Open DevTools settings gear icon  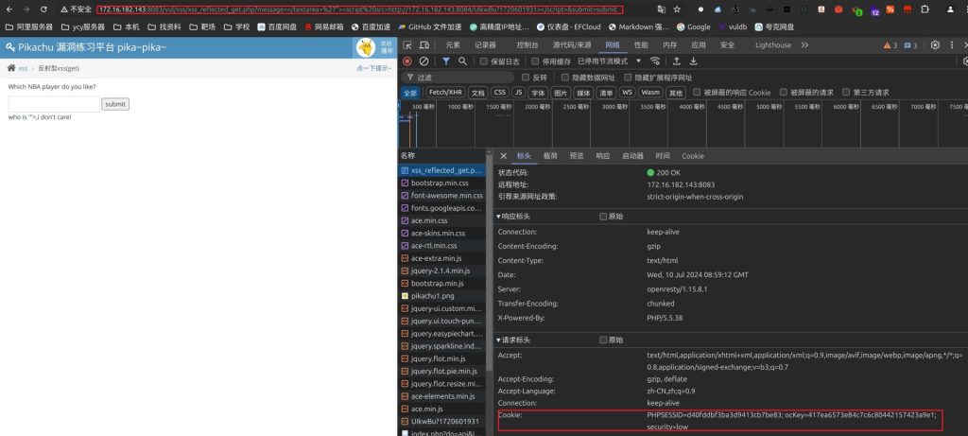pos(935,45)
